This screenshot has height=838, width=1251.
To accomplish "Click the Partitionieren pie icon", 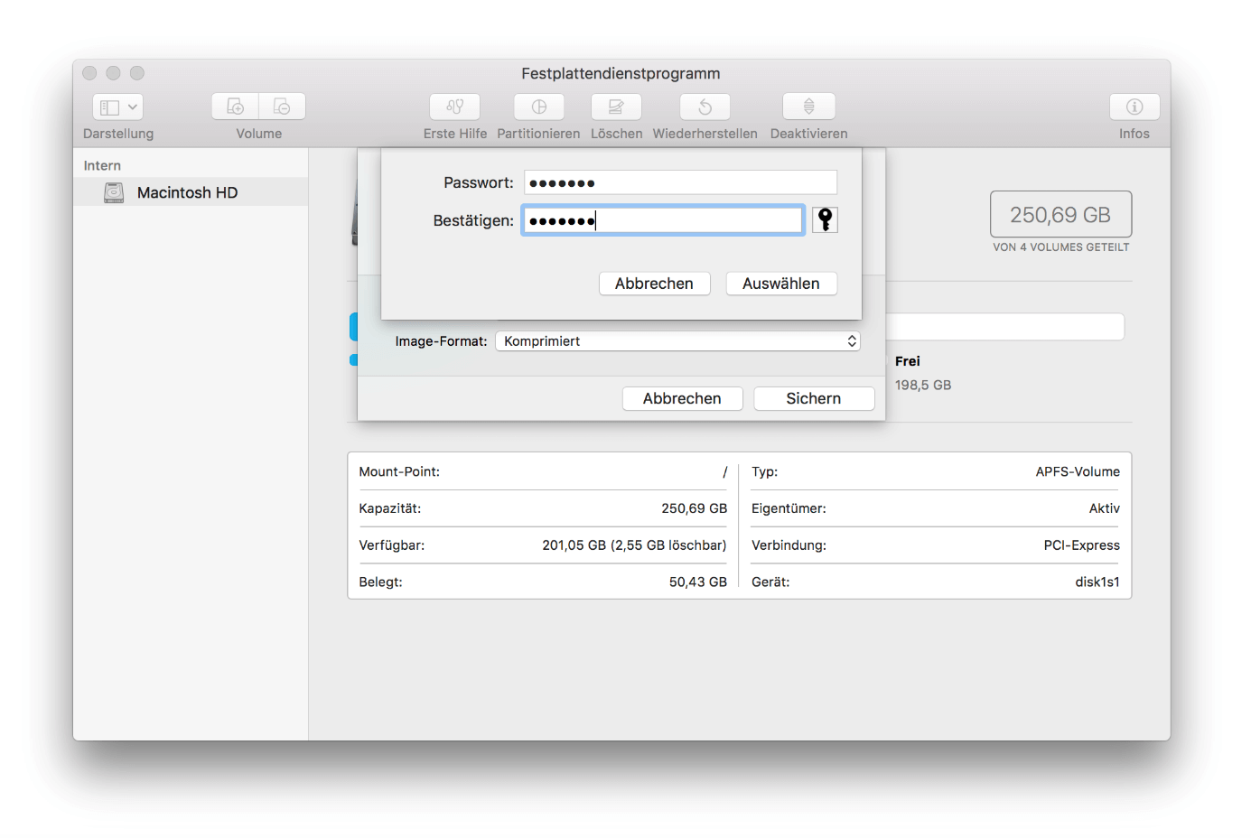I will click(x=539, y=107).
